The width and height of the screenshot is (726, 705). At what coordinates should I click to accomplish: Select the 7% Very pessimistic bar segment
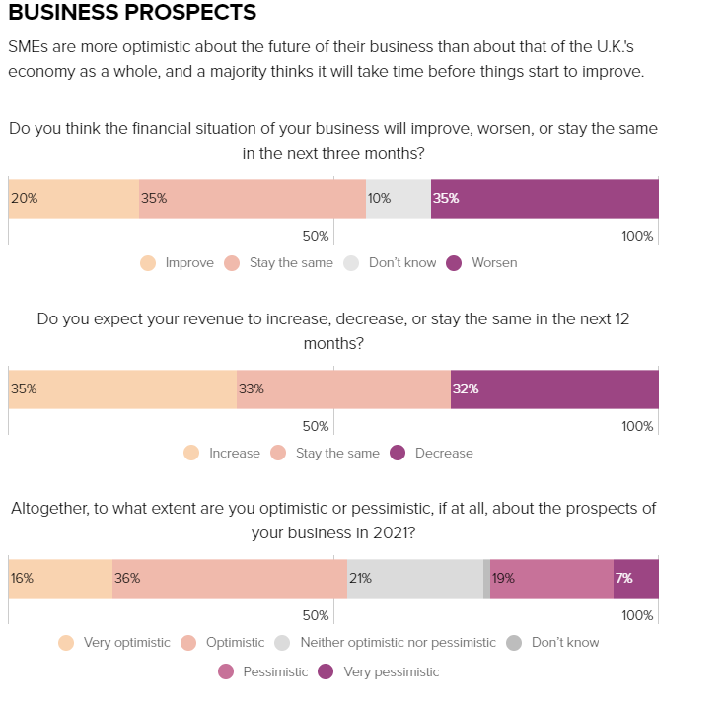coord(636,579)
